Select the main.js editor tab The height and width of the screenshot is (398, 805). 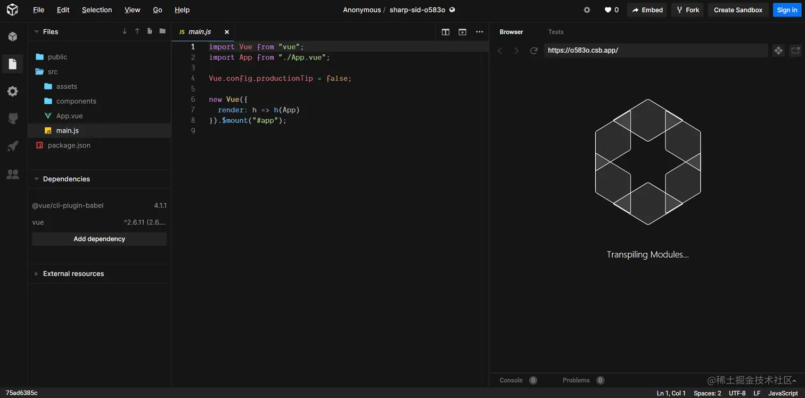200,32
